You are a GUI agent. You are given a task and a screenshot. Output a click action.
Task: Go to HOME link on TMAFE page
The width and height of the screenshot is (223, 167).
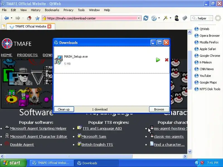[6, 55]
